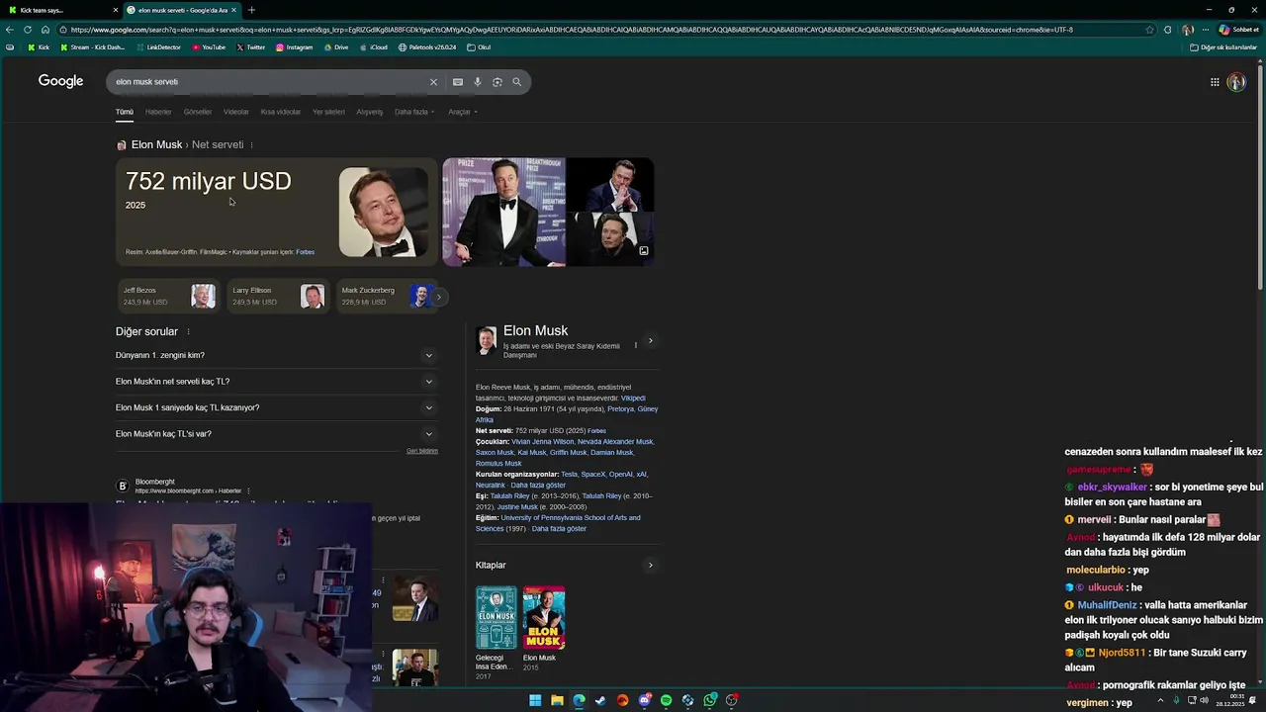Start voice search with the microphone icon
Image resolution: width=1266 pixels, height=712 pixels.
click(478, 82)
